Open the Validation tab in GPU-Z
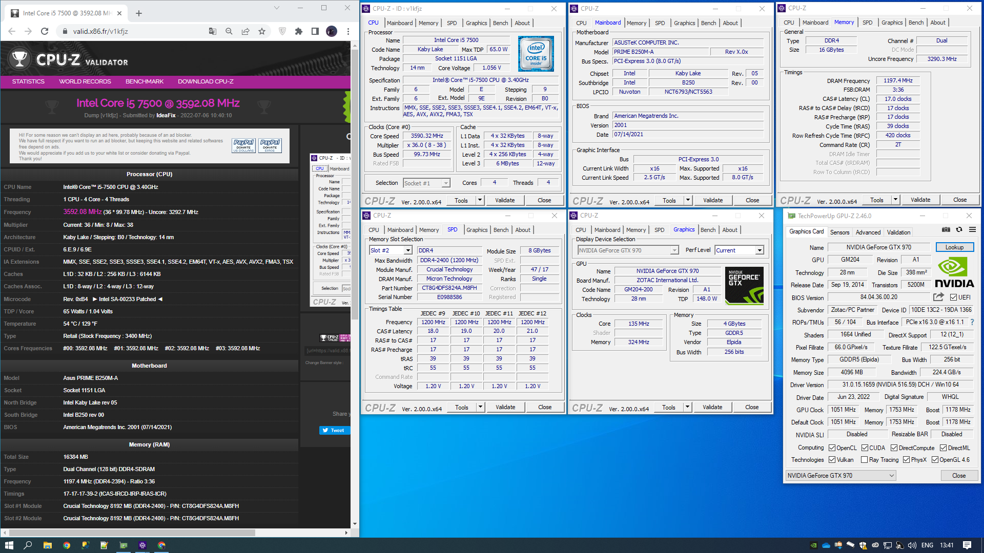 click(899, 232)
